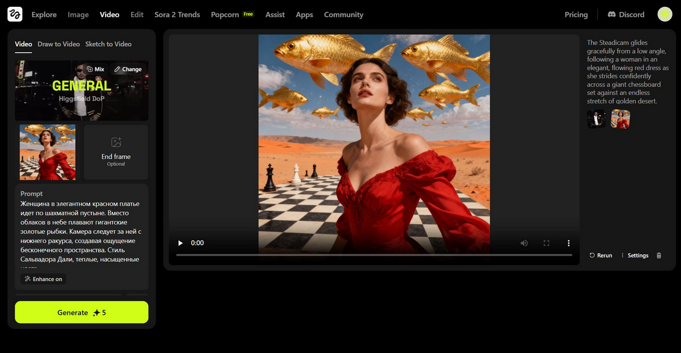681x353 pixels.
Task: Click the Mix button on preset
Action: pos(95,69)
